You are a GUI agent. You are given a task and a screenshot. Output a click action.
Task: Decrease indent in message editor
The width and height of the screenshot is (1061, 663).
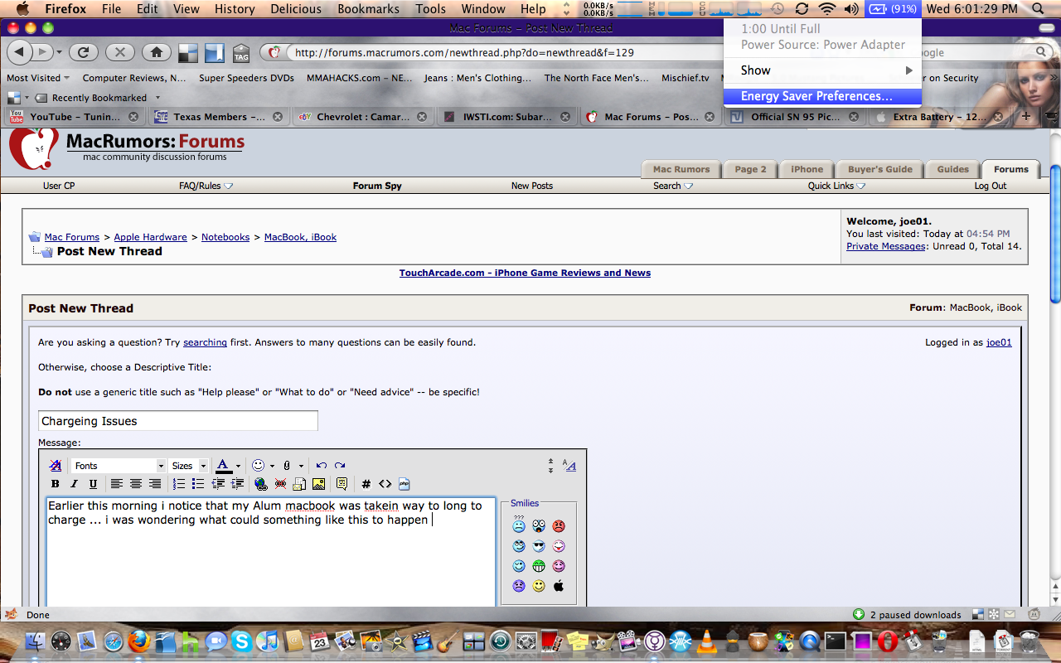pyautogui.click(x=219, y=484)
